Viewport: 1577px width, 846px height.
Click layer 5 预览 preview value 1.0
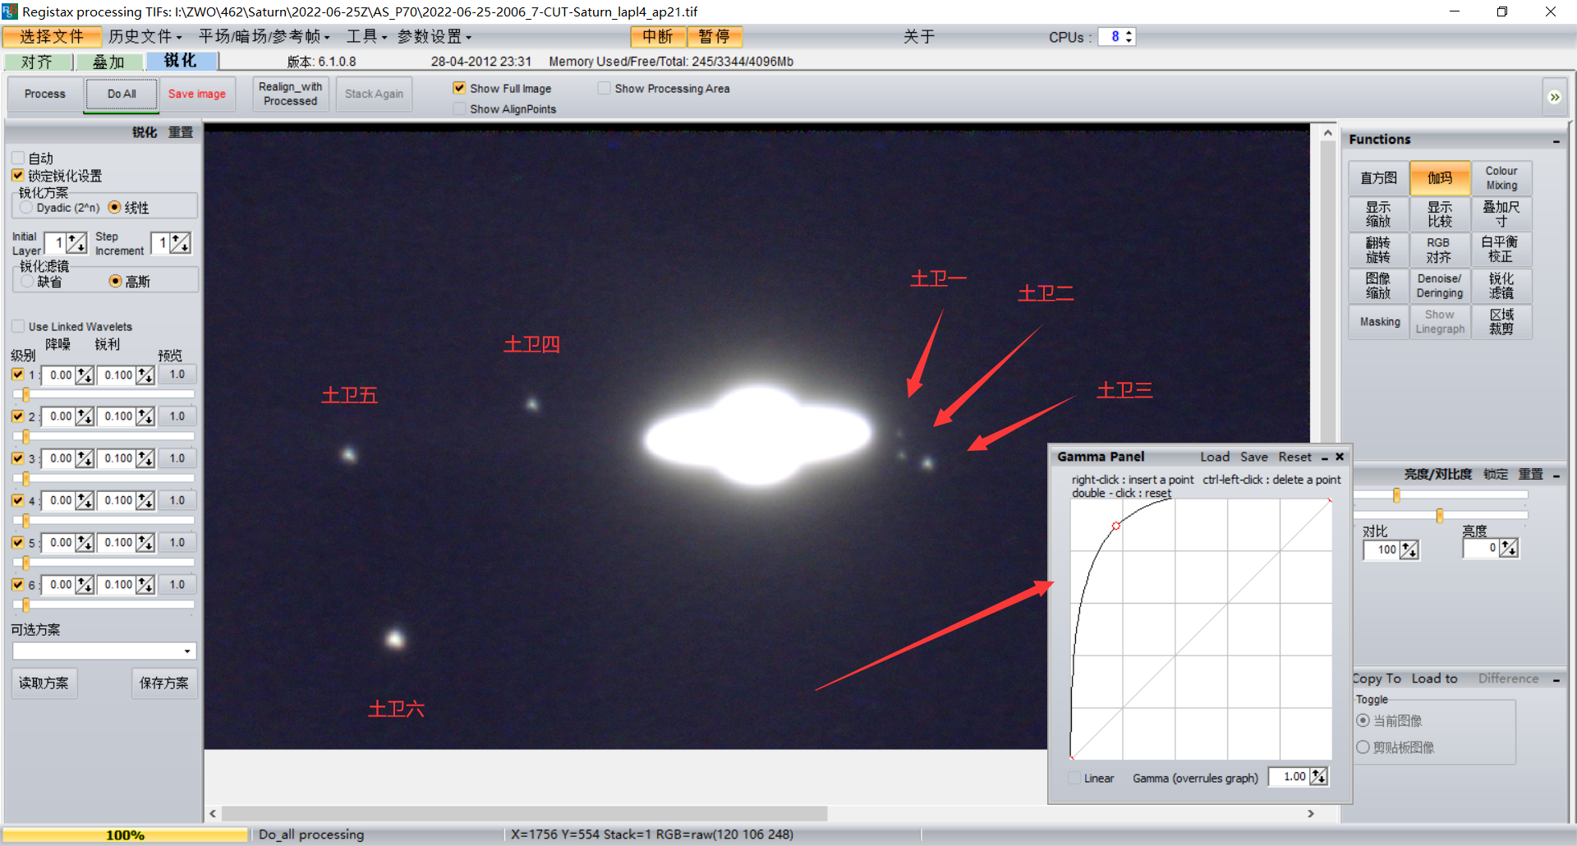[177, 543]
